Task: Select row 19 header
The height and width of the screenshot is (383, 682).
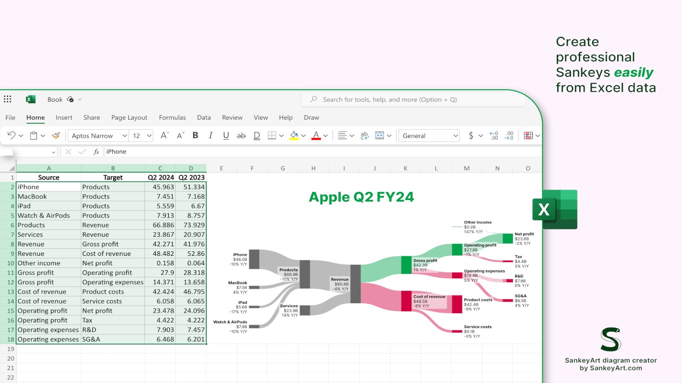Action: tap(8, 349)
